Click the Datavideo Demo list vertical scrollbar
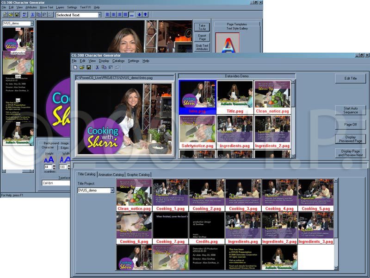This screenshot has height=278, width=370. tap(293, 119)
